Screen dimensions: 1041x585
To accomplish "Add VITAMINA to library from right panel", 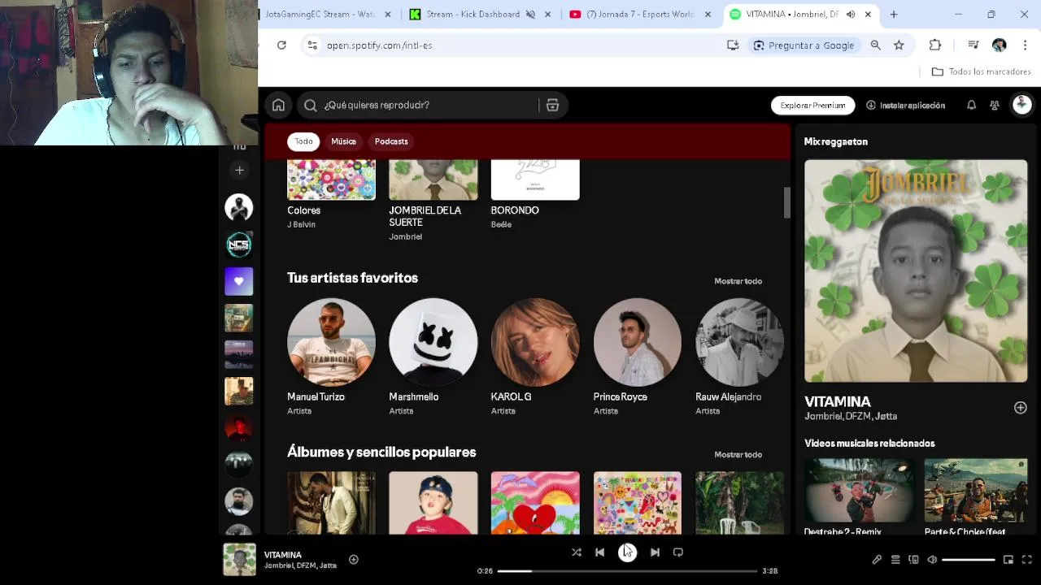I will [x=1021, y=408].
